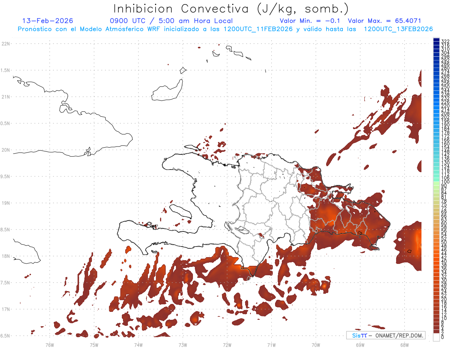Click the "Pronóstico con el Modelo Atmósferico WRF" line
The width and height of the screenshot is (454, 350).
pyautogui.click(x=225, y=29)
